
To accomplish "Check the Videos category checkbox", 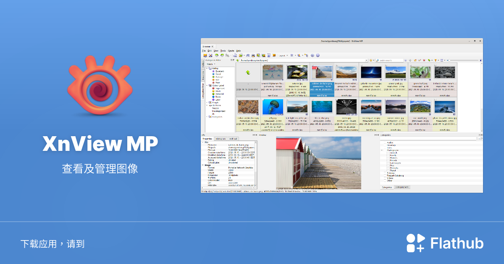I will point(385,177).
